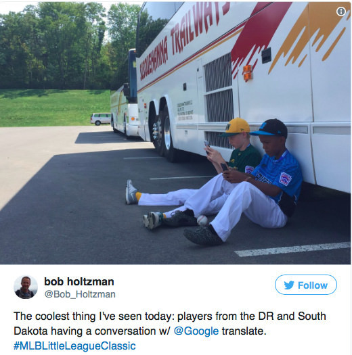Click the Twitter bird icon in Follow
352x355 pixels.
[x=289, y=285]
